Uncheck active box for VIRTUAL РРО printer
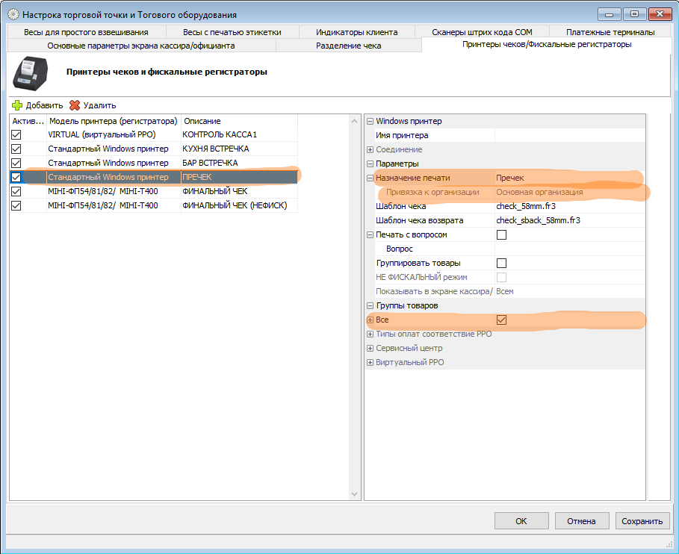The width and height of the screenshot is (679, 554). [16, 134]
